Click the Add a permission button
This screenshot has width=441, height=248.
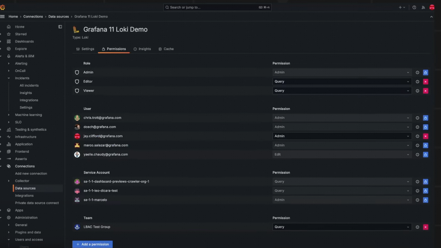92,244
